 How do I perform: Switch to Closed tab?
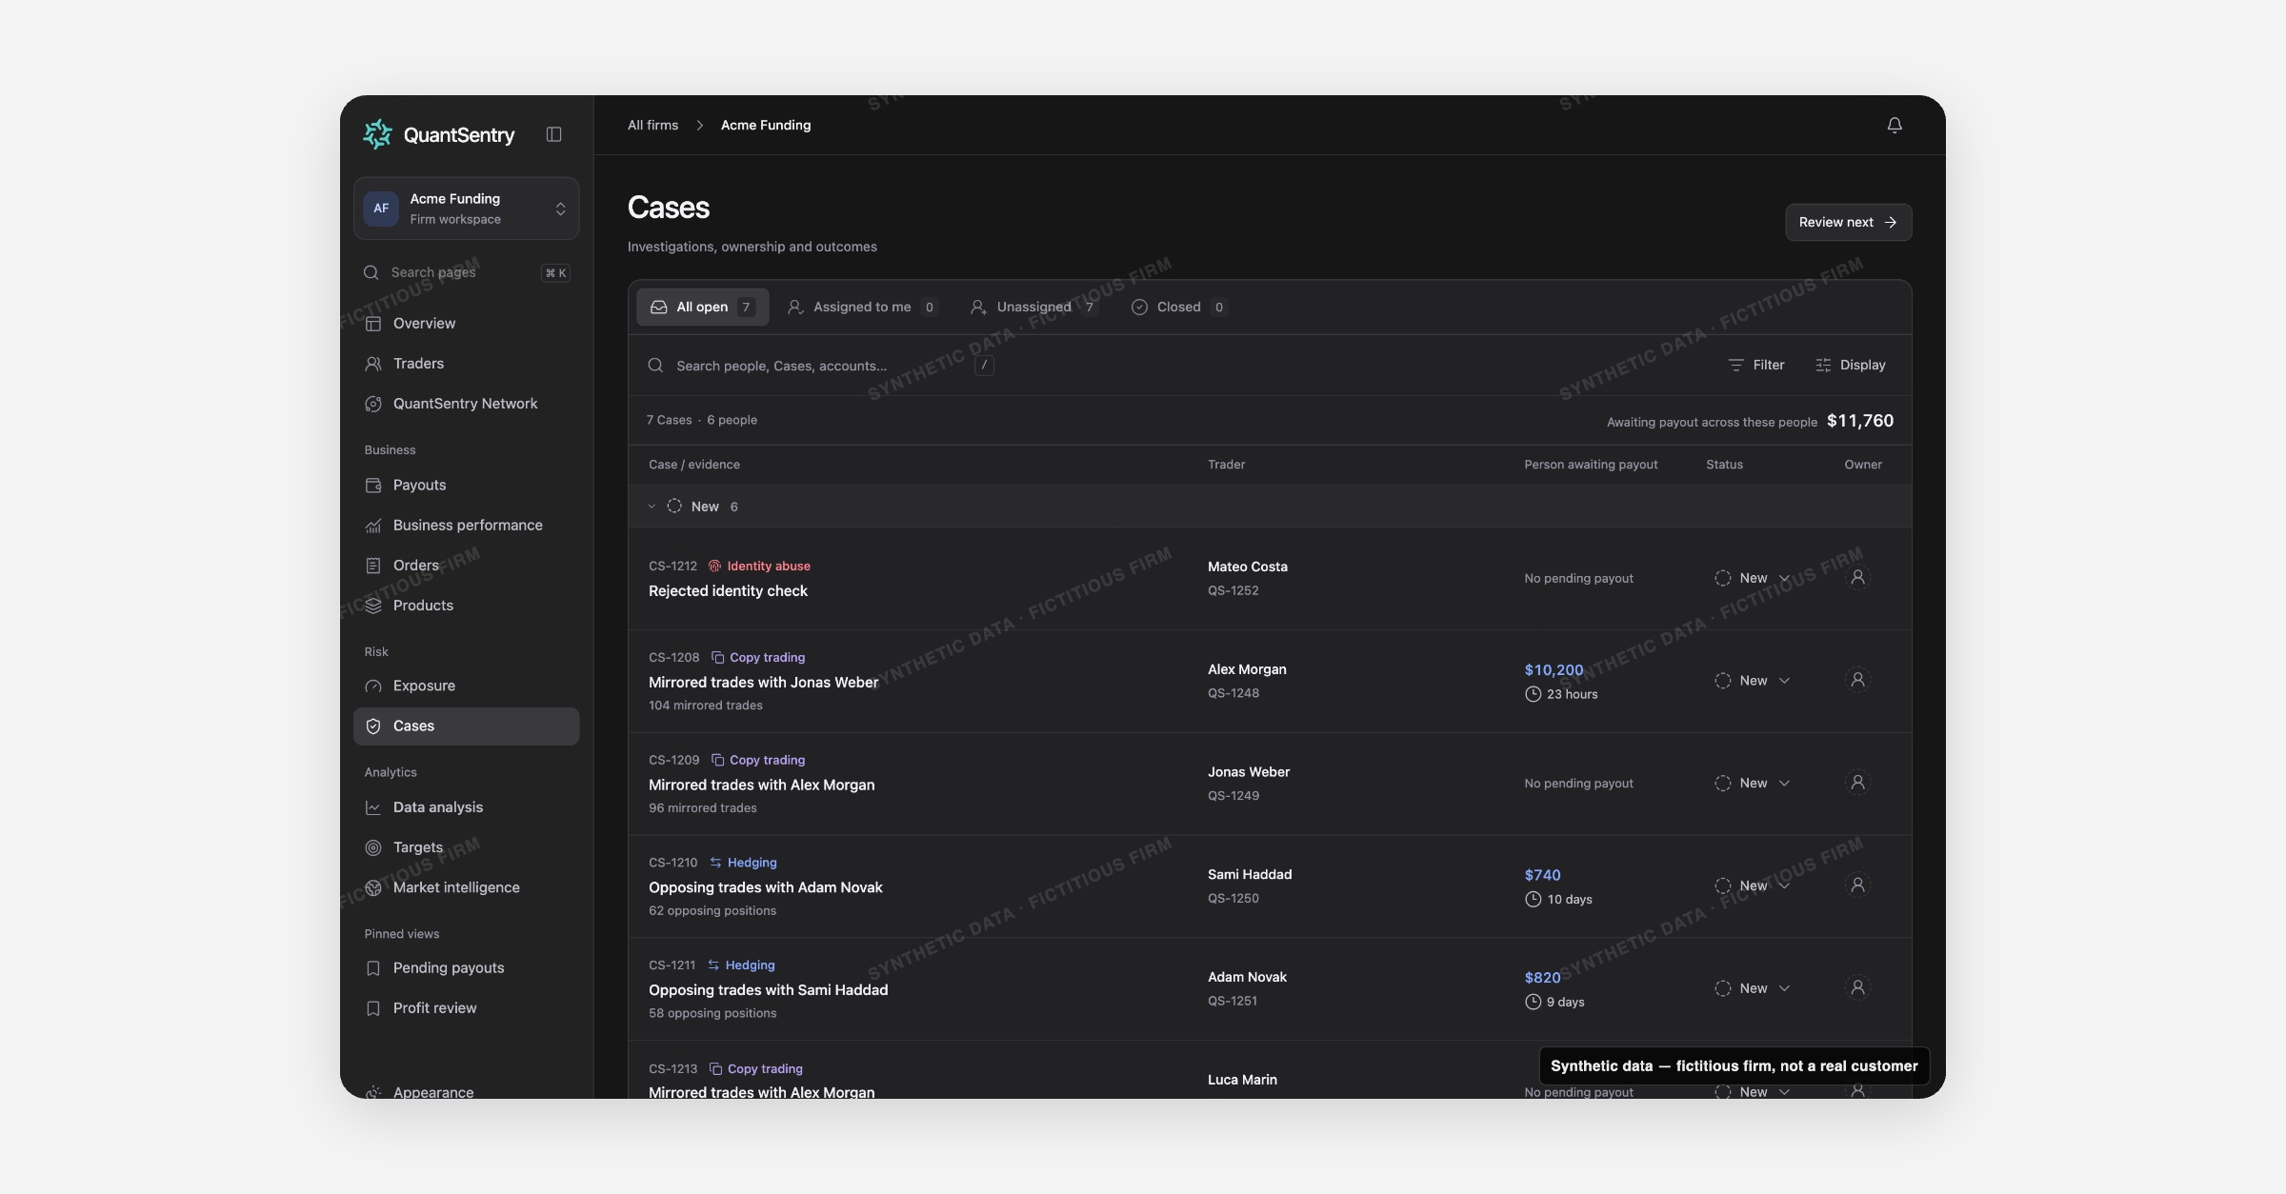[1179, 307]
